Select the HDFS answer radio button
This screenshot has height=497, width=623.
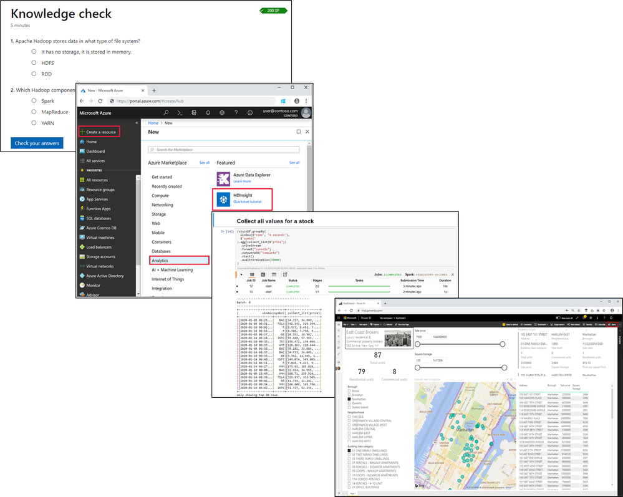click(x=34, y=63)
